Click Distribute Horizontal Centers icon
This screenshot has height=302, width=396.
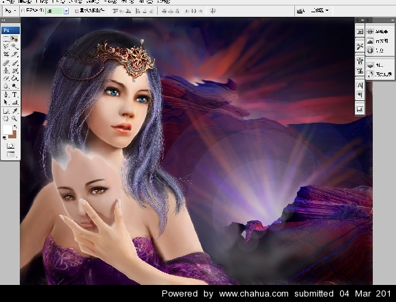coord(194,11)
